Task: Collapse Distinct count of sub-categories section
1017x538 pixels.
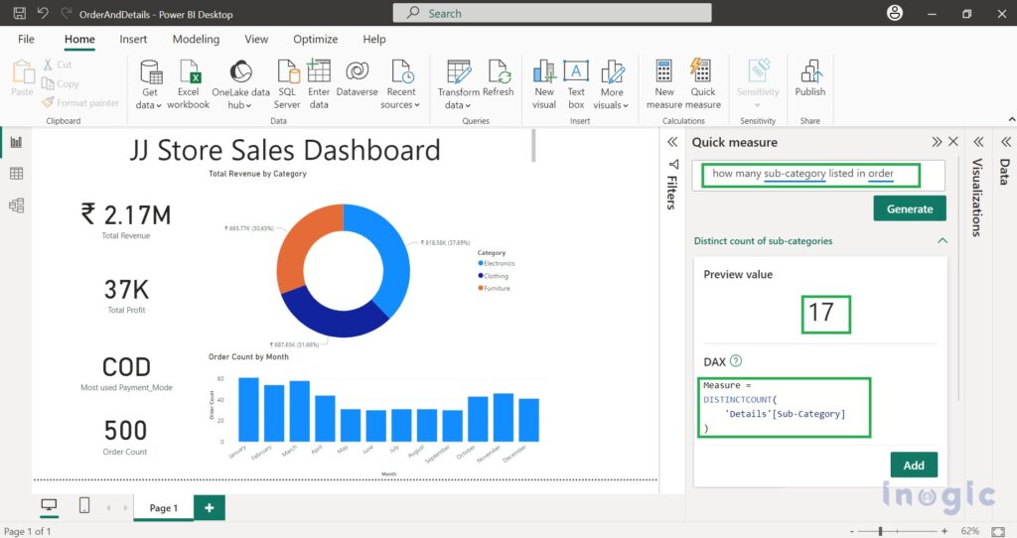Action: point(943,241)
